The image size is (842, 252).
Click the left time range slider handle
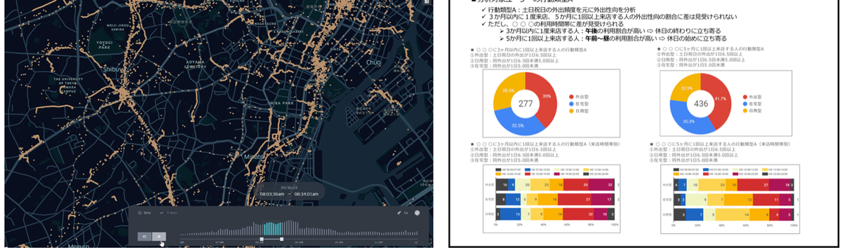pos(262,239)
